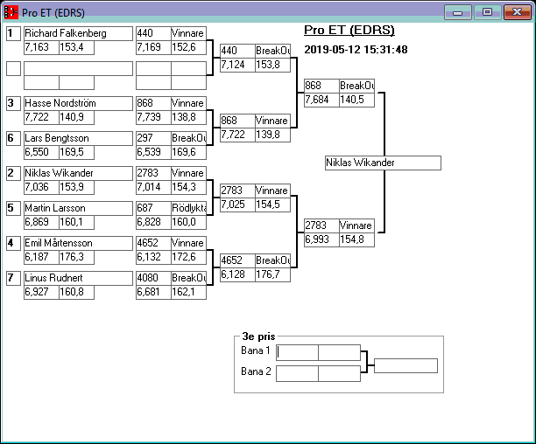Select the Richard Falkenberg name field
Image resolution: width=536 pixels, height=444 pixels.
click(77, 33)
